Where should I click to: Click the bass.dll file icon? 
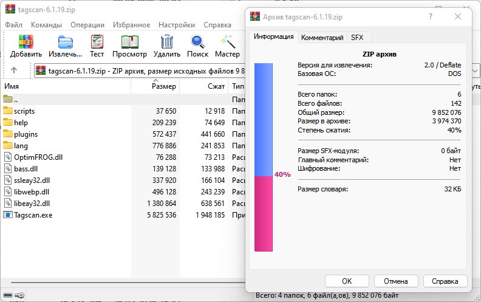point(8,168)
